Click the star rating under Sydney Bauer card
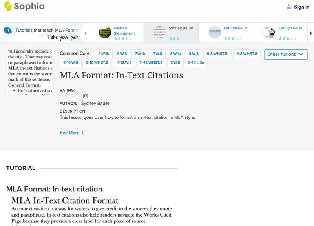Image resolution: width=314 pixels, height=226 pixels. click(178, 38)
